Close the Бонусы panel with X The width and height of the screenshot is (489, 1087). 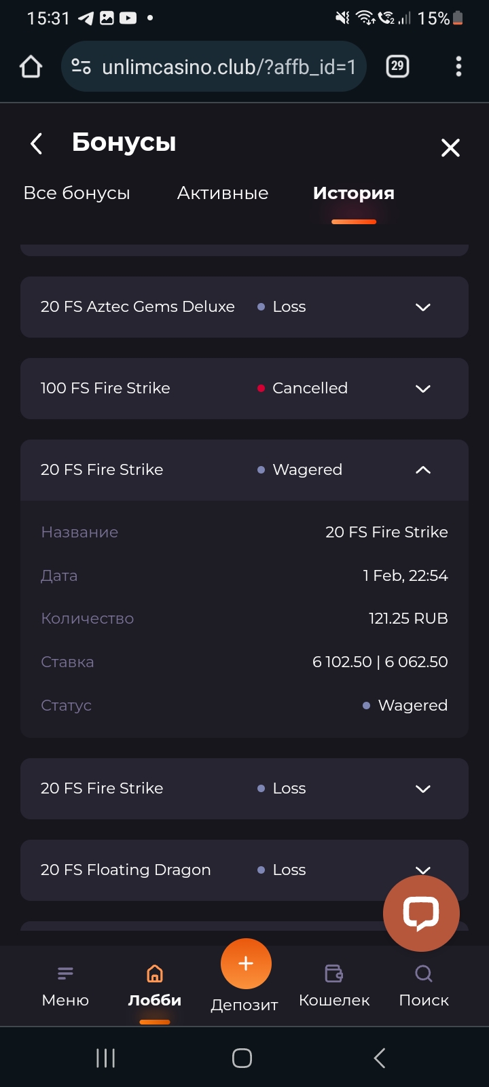[x=450, y=147]
